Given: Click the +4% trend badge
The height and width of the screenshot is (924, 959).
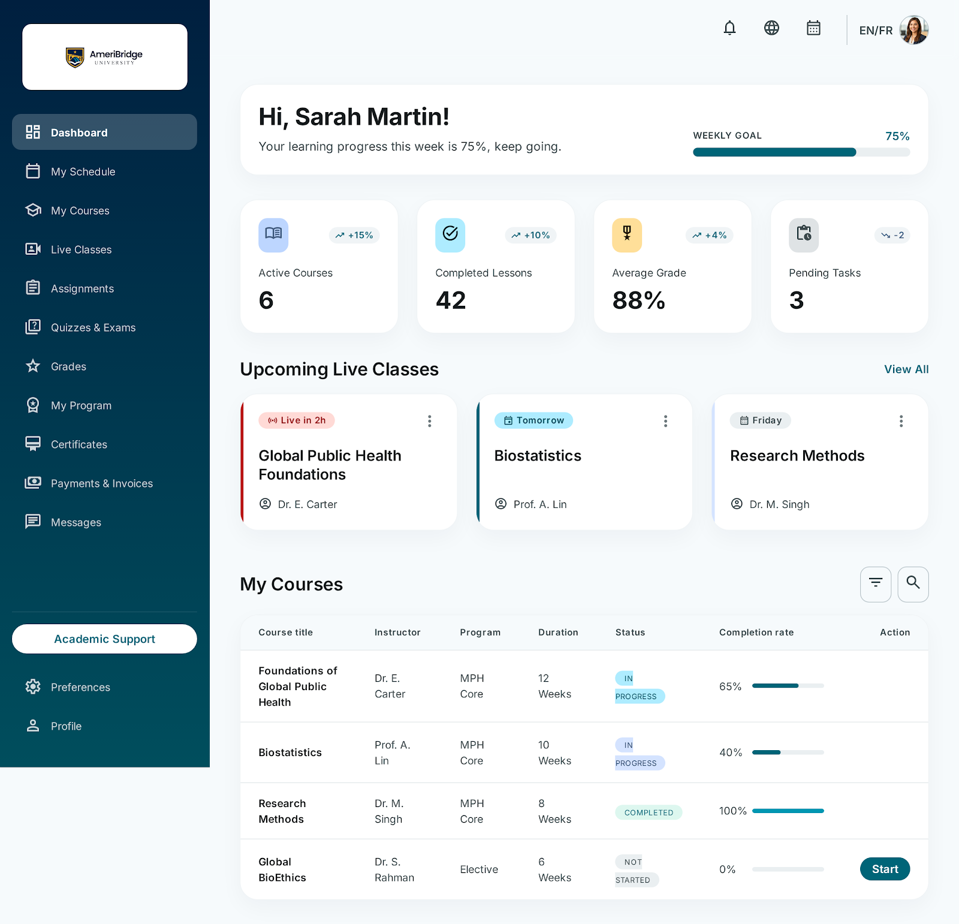Looking at the screenshot, I should pyautogui.click(x=710, y=235).
